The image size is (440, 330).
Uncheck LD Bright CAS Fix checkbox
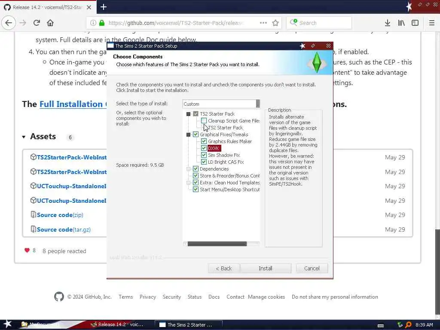point(204,162)
